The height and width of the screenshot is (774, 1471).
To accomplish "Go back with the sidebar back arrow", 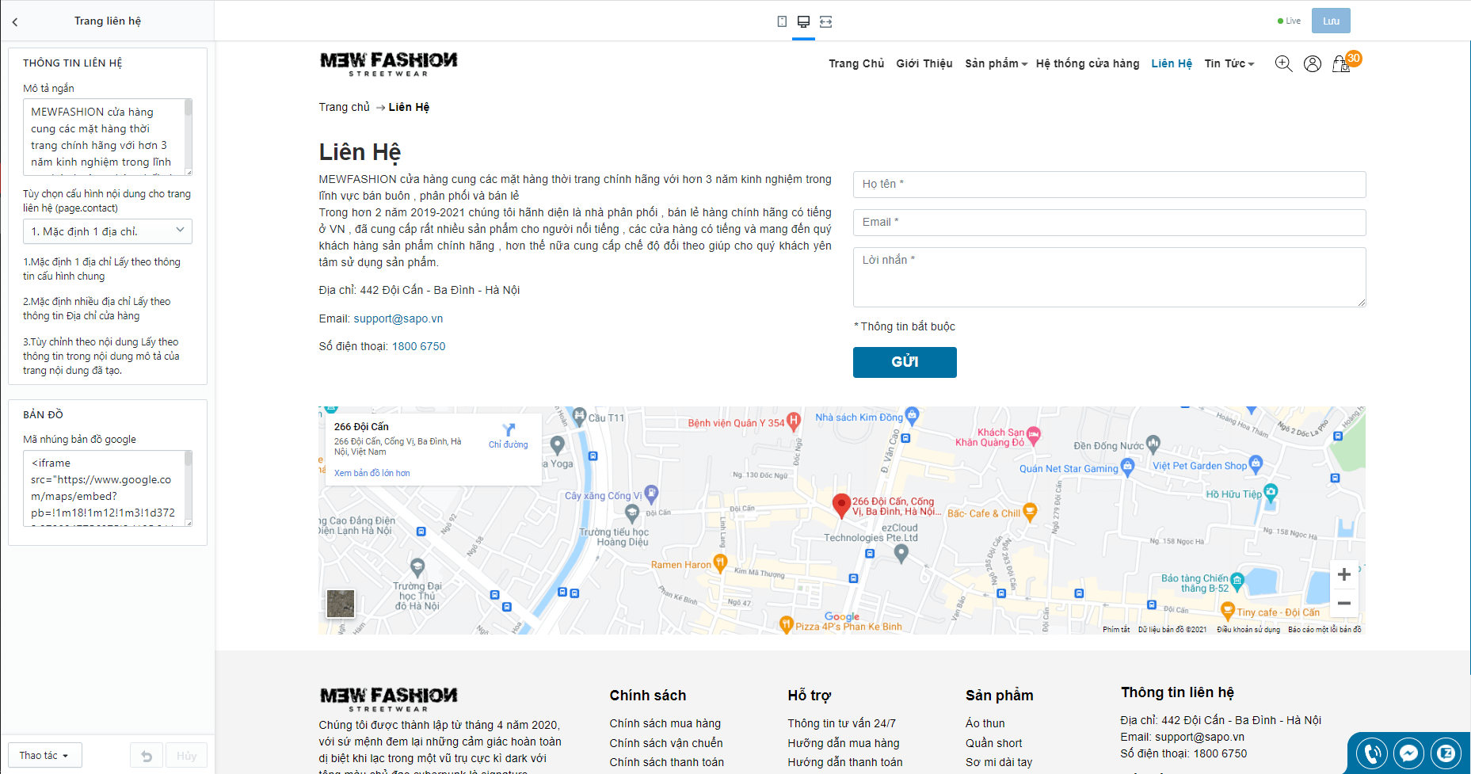I will [15, 22].
